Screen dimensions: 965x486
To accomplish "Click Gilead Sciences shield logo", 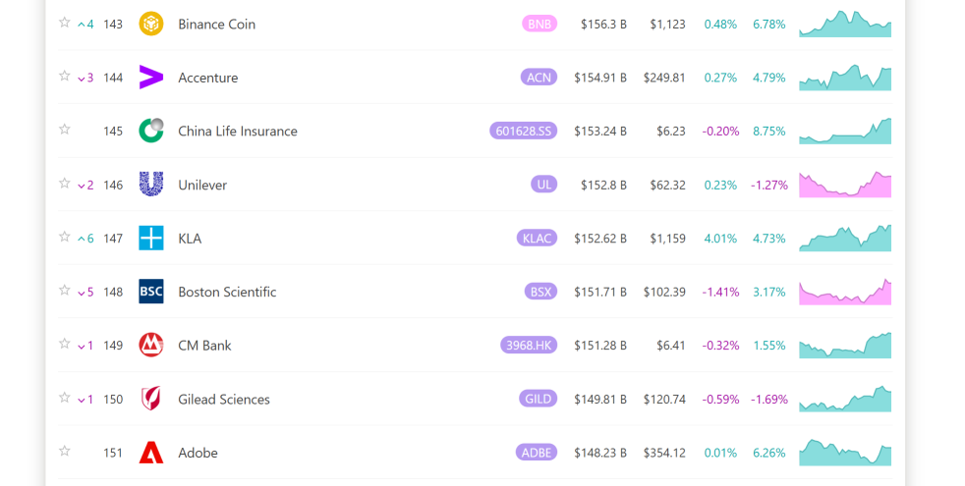I will (x=150, y=399).
